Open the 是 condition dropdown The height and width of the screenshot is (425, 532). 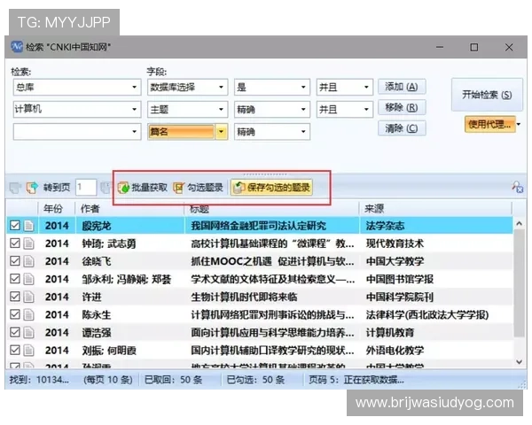303,87
